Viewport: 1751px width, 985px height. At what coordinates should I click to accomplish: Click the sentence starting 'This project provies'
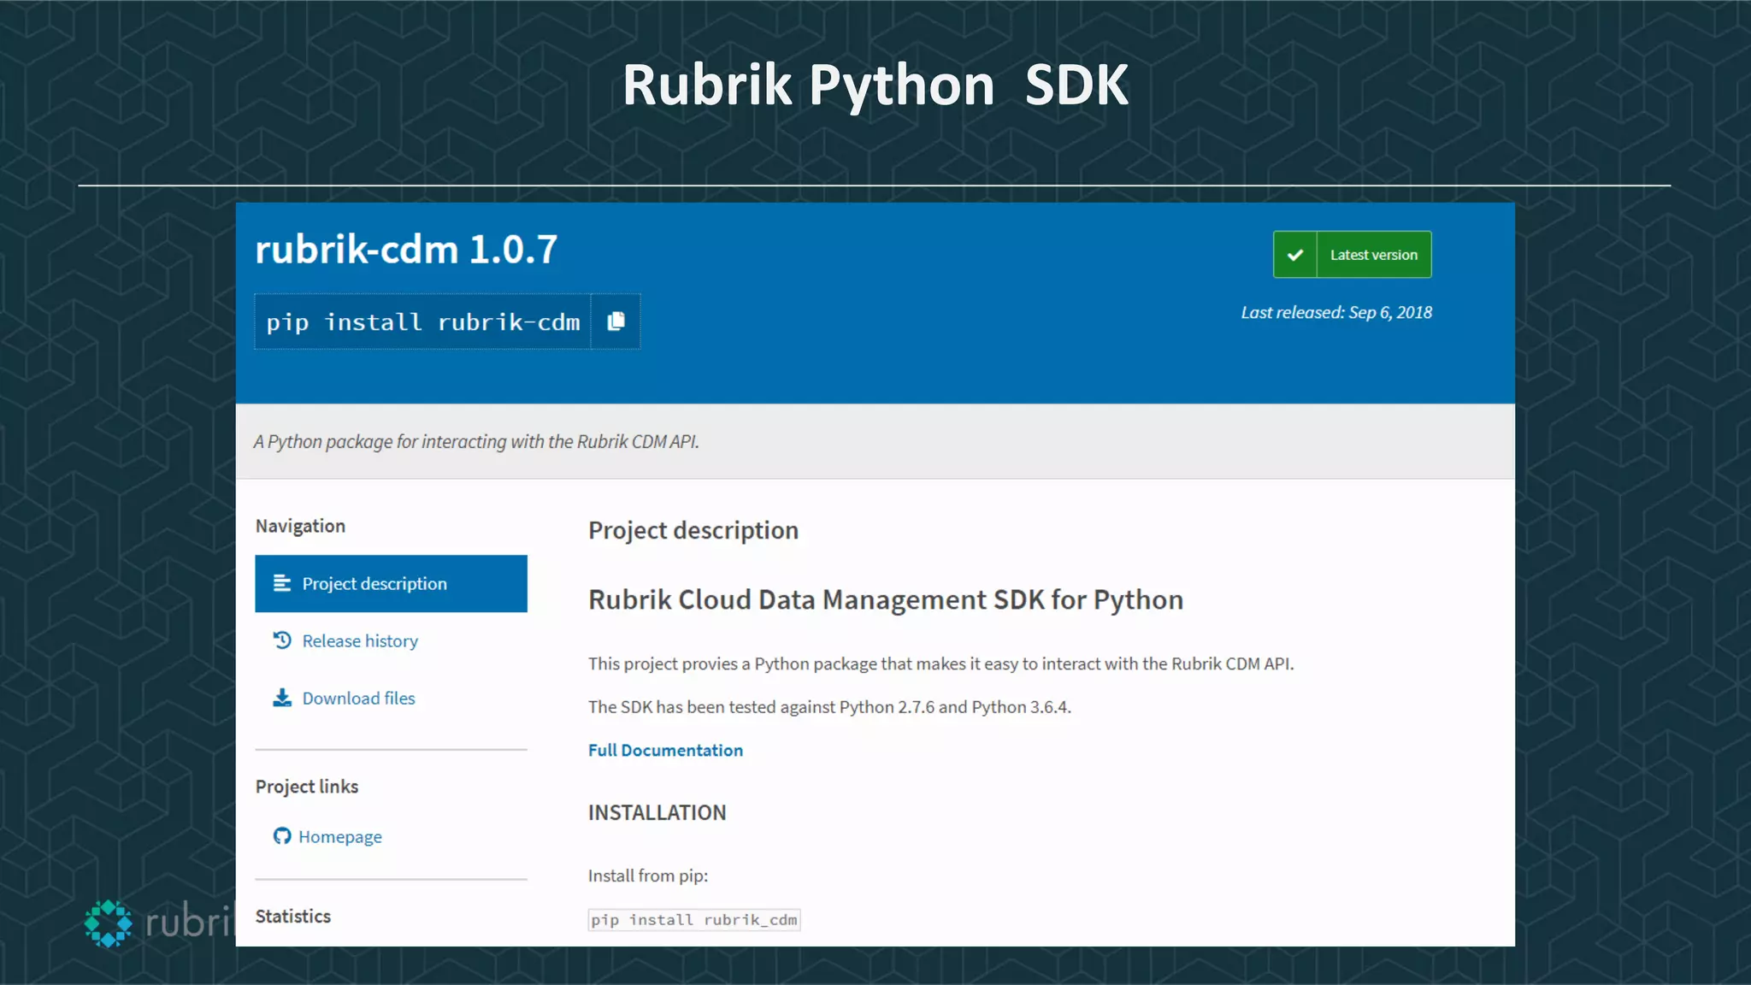click(941, 664)
